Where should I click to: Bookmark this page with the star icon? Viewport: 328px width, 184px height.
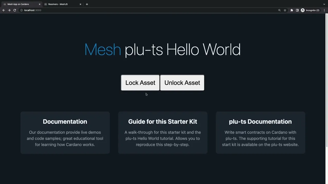point(285,10)
